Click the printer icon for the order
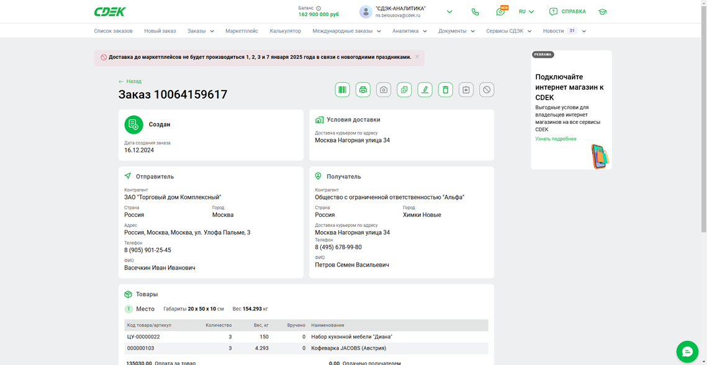The width and height of the screenshot is (707, 365). [x=363, y=89]
